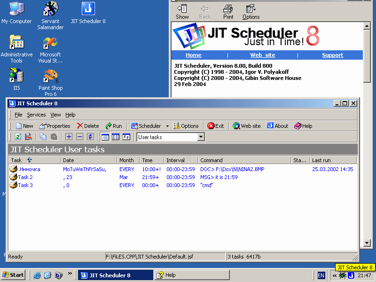Viewport: 376px width, 282px height.
Task: Expand the Scheduler button dropdown arrow
Action: [167, 126]
